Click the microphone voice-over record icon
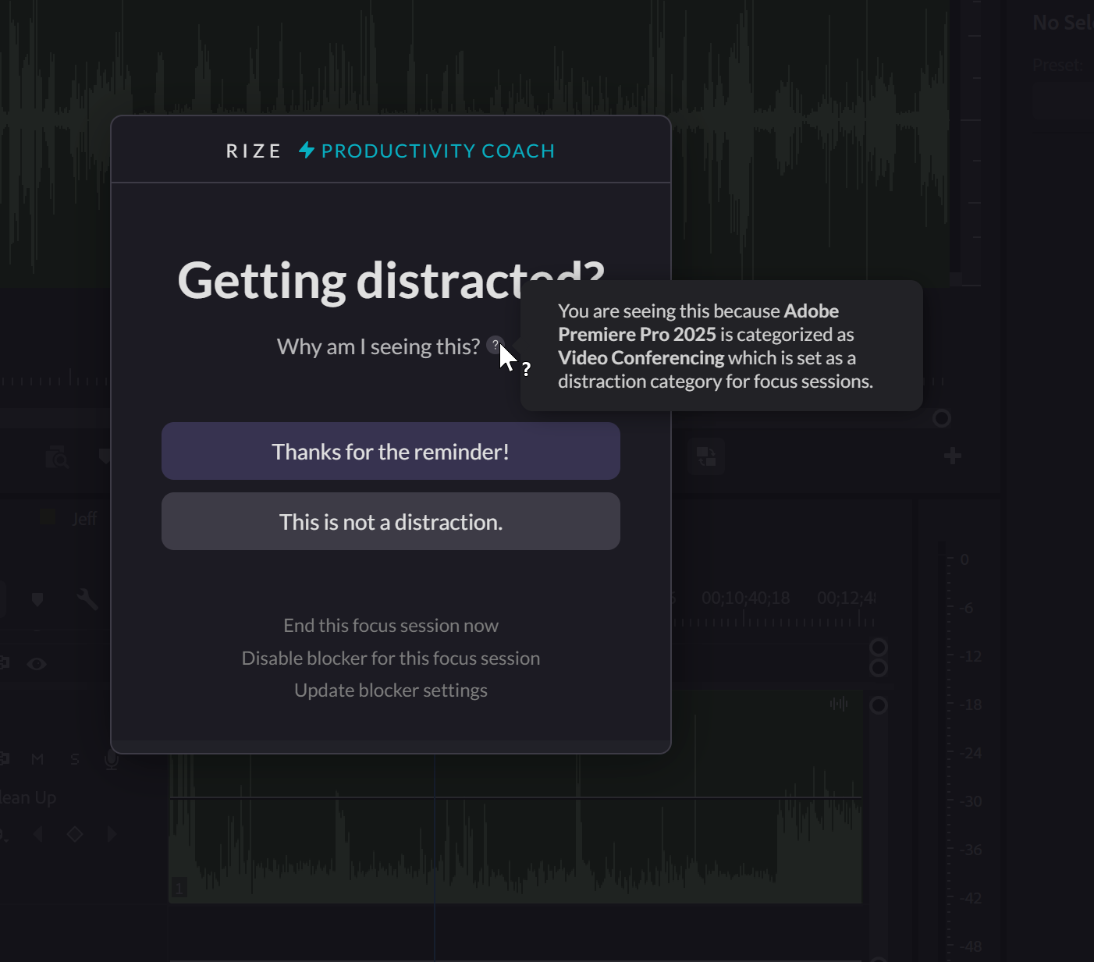Image resolution: width=1094 pixels, height=962 pixels. pyautogui.click(x=112, y=759)
